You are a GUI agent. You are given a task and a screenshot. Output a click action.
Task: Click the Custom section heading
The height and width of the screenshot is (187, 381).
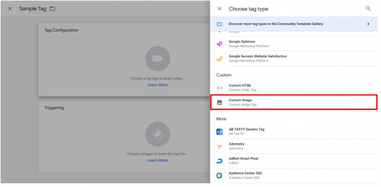pyautogui.click(x=224, y=75)
